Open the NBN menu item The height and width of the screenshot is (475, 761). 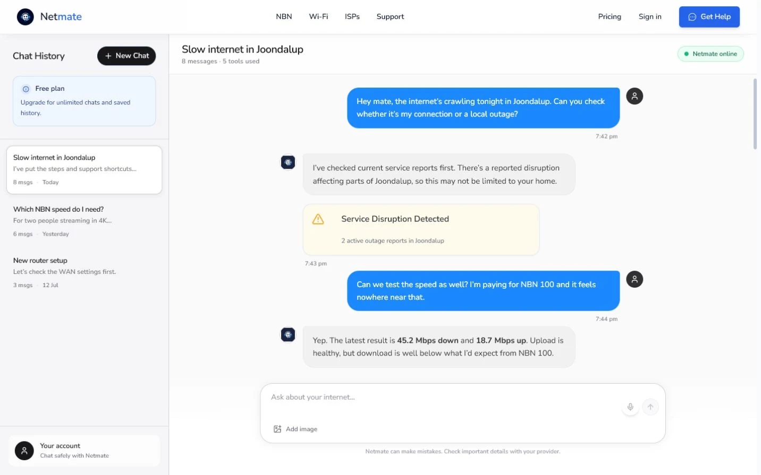[284, 16]
